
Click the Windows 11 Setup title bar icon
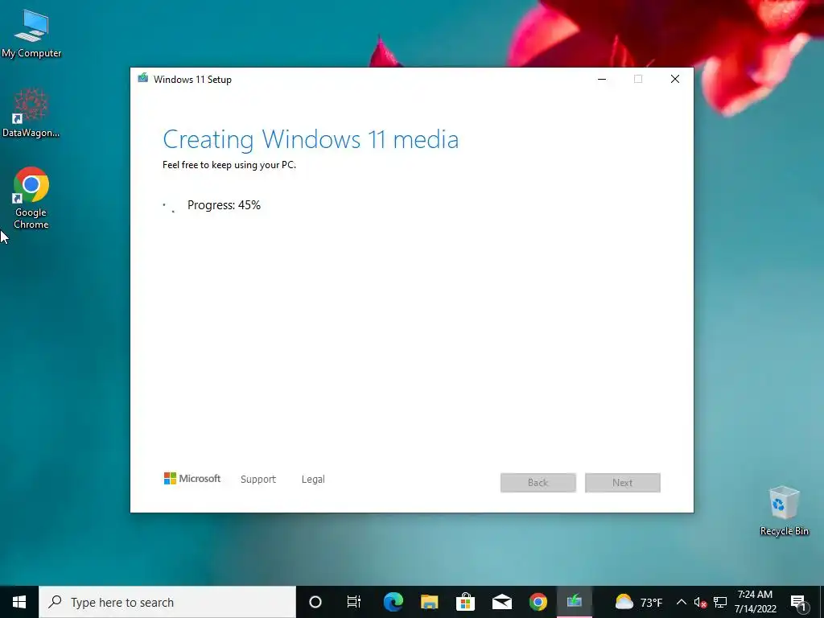click(143, 79)
